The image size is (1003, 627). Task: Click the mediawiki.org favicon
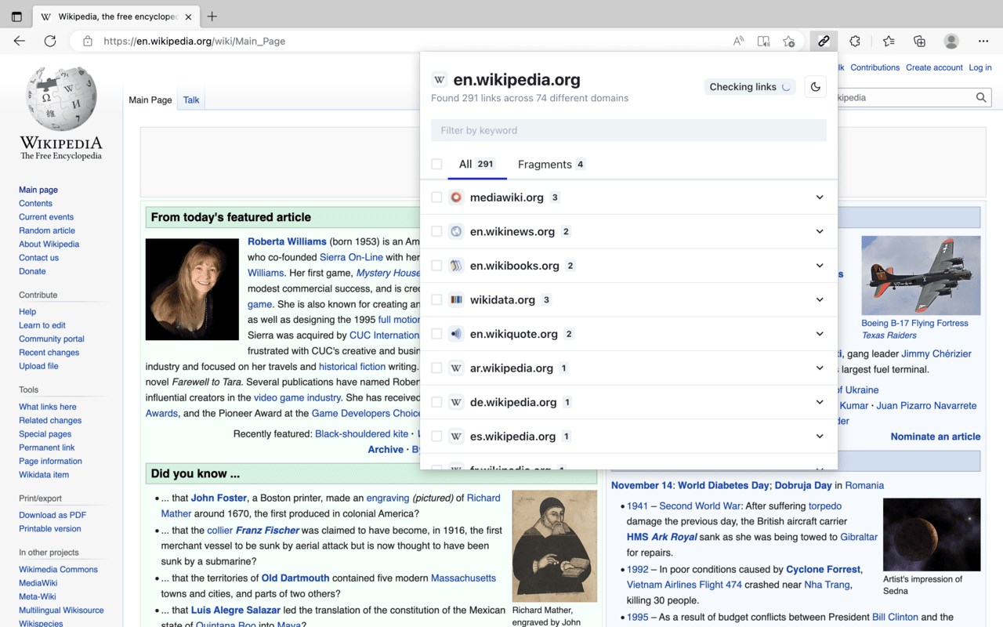click(456, 198)
